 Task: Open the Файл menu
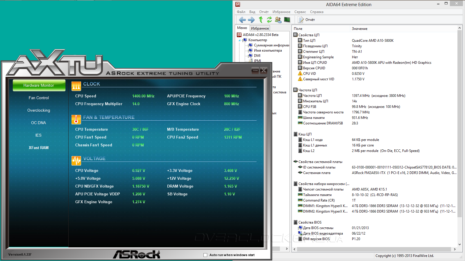pos(241,12)
